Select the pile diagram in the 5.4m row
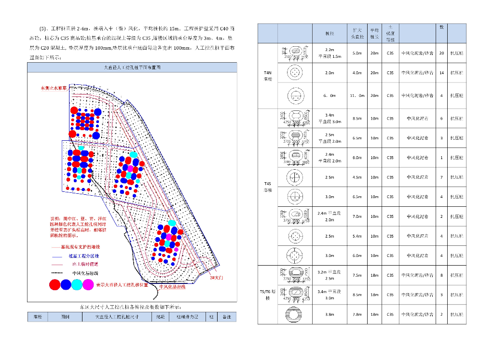Screen dimensions: 494x349 coord(295,236)
